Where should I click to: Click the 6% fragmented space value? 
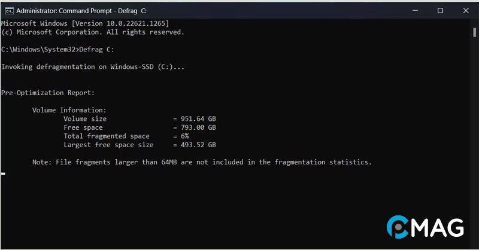[185, 136]
